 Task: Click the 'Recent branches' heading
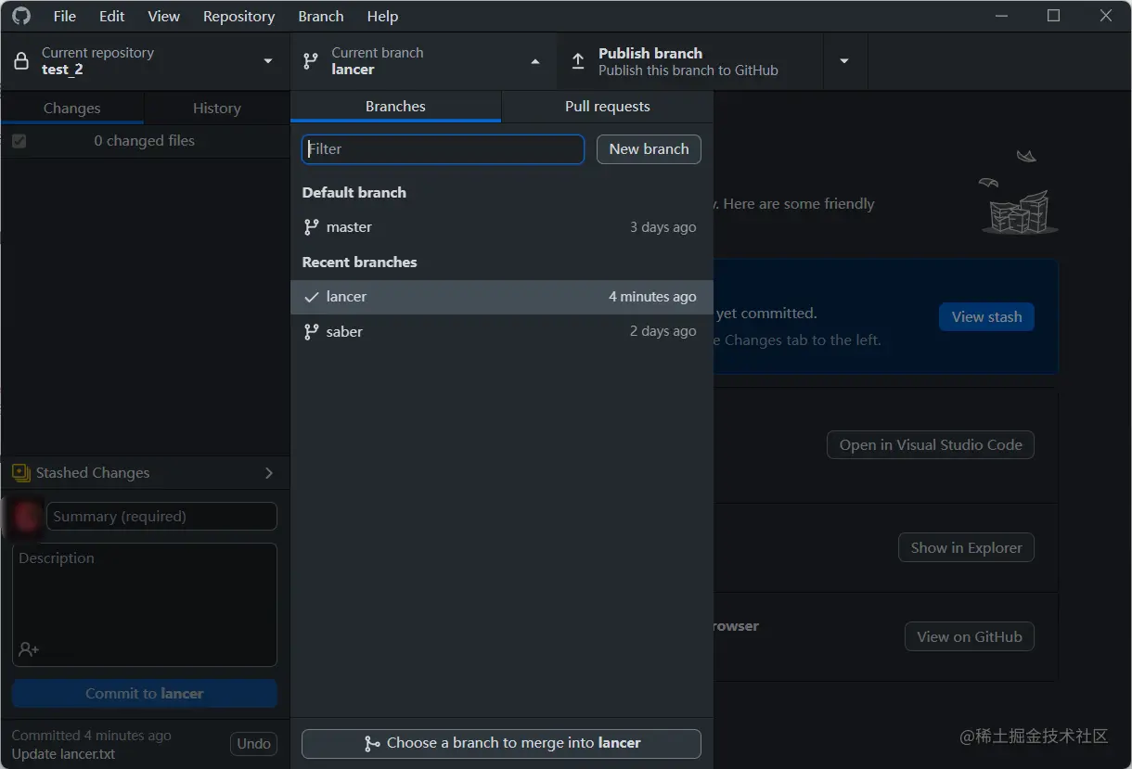[x=360, y=262]
